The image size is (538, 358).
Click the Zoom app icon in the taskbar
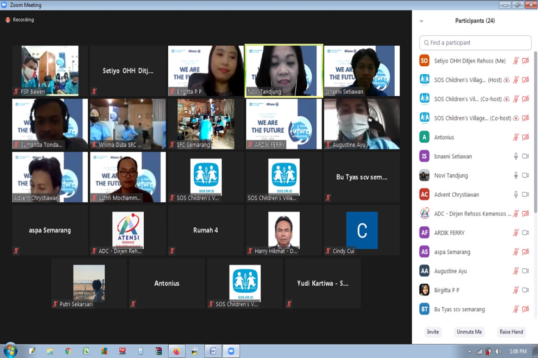pyautogui.click(x=231, y=351)
